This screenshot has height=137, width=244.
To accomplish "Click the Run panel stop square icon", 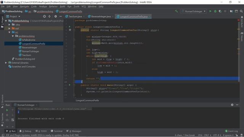I will (x=7, y=115).
